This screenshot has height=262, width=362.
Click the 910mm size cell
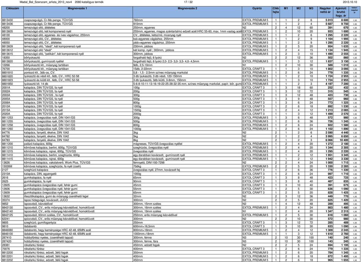coord(138,24)
